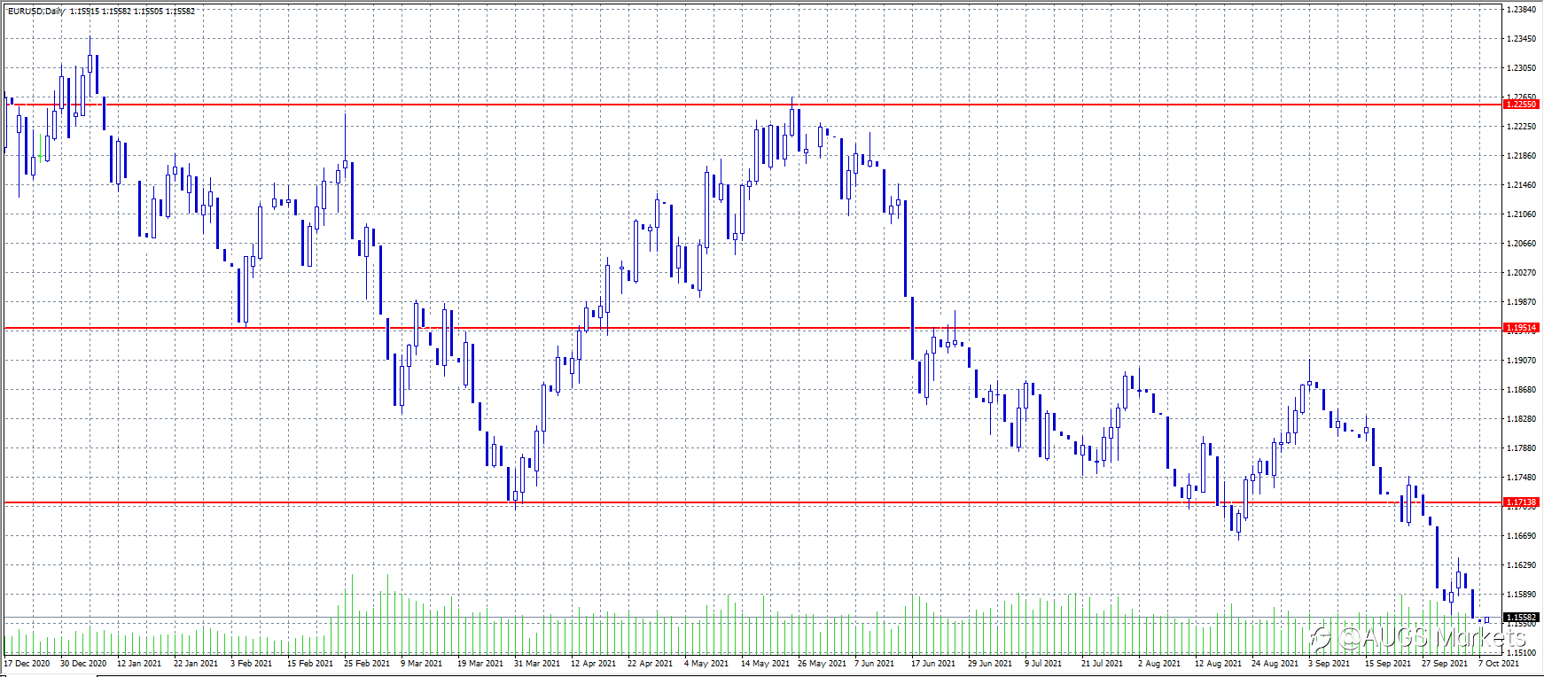Click the red 1.19514 price tag
Viewport: 1544px width, 677px height.
(1522, 328)
